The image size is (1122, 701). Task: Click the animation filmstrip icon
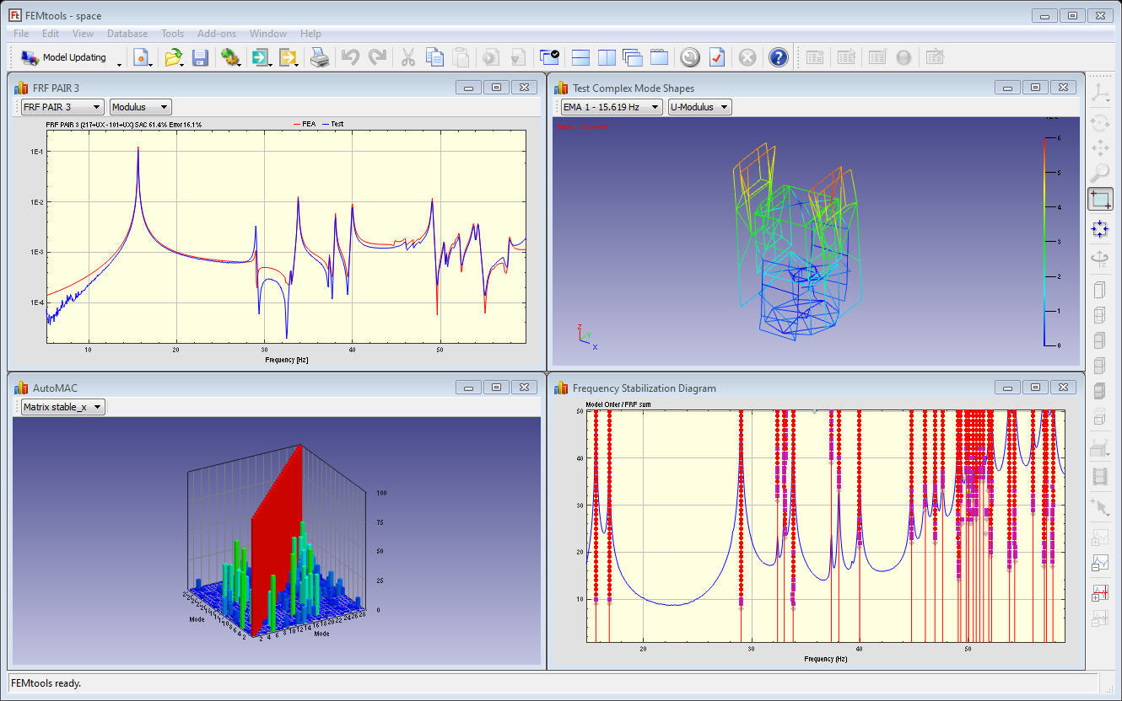1100,477
